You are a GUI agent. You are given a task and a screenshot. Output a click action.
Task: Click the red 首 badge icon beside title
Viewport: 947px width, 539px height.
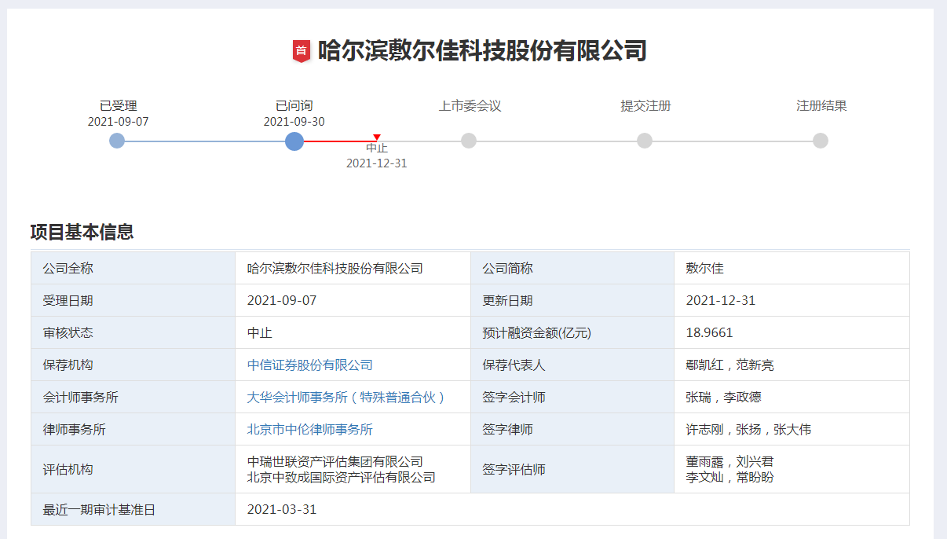[x=302, y=51]
